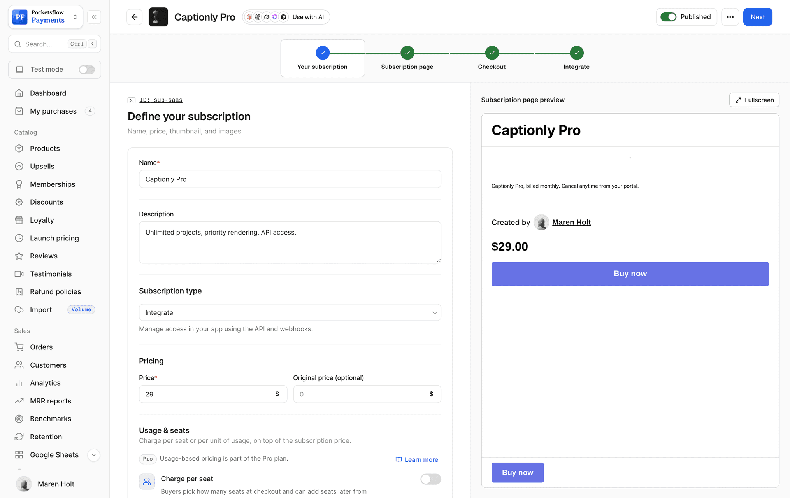Expand the Google Sheets chevron
797x498 pixels.
click(94, 455)
